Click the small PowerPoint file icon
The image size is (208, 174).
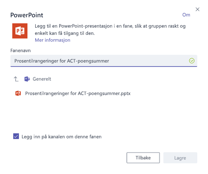[18, 93]
